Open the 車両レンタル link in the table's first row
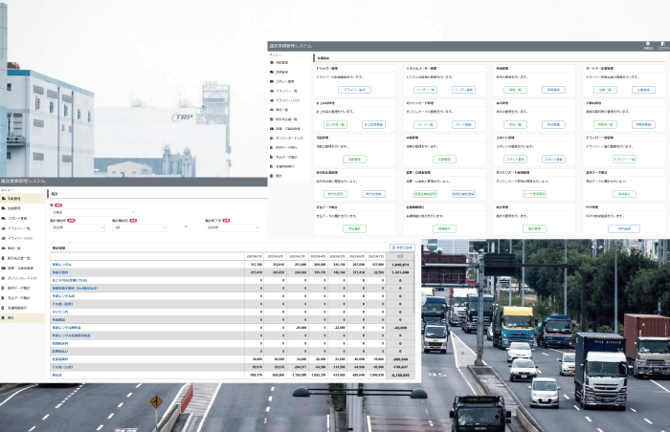 tap(62, 265)
